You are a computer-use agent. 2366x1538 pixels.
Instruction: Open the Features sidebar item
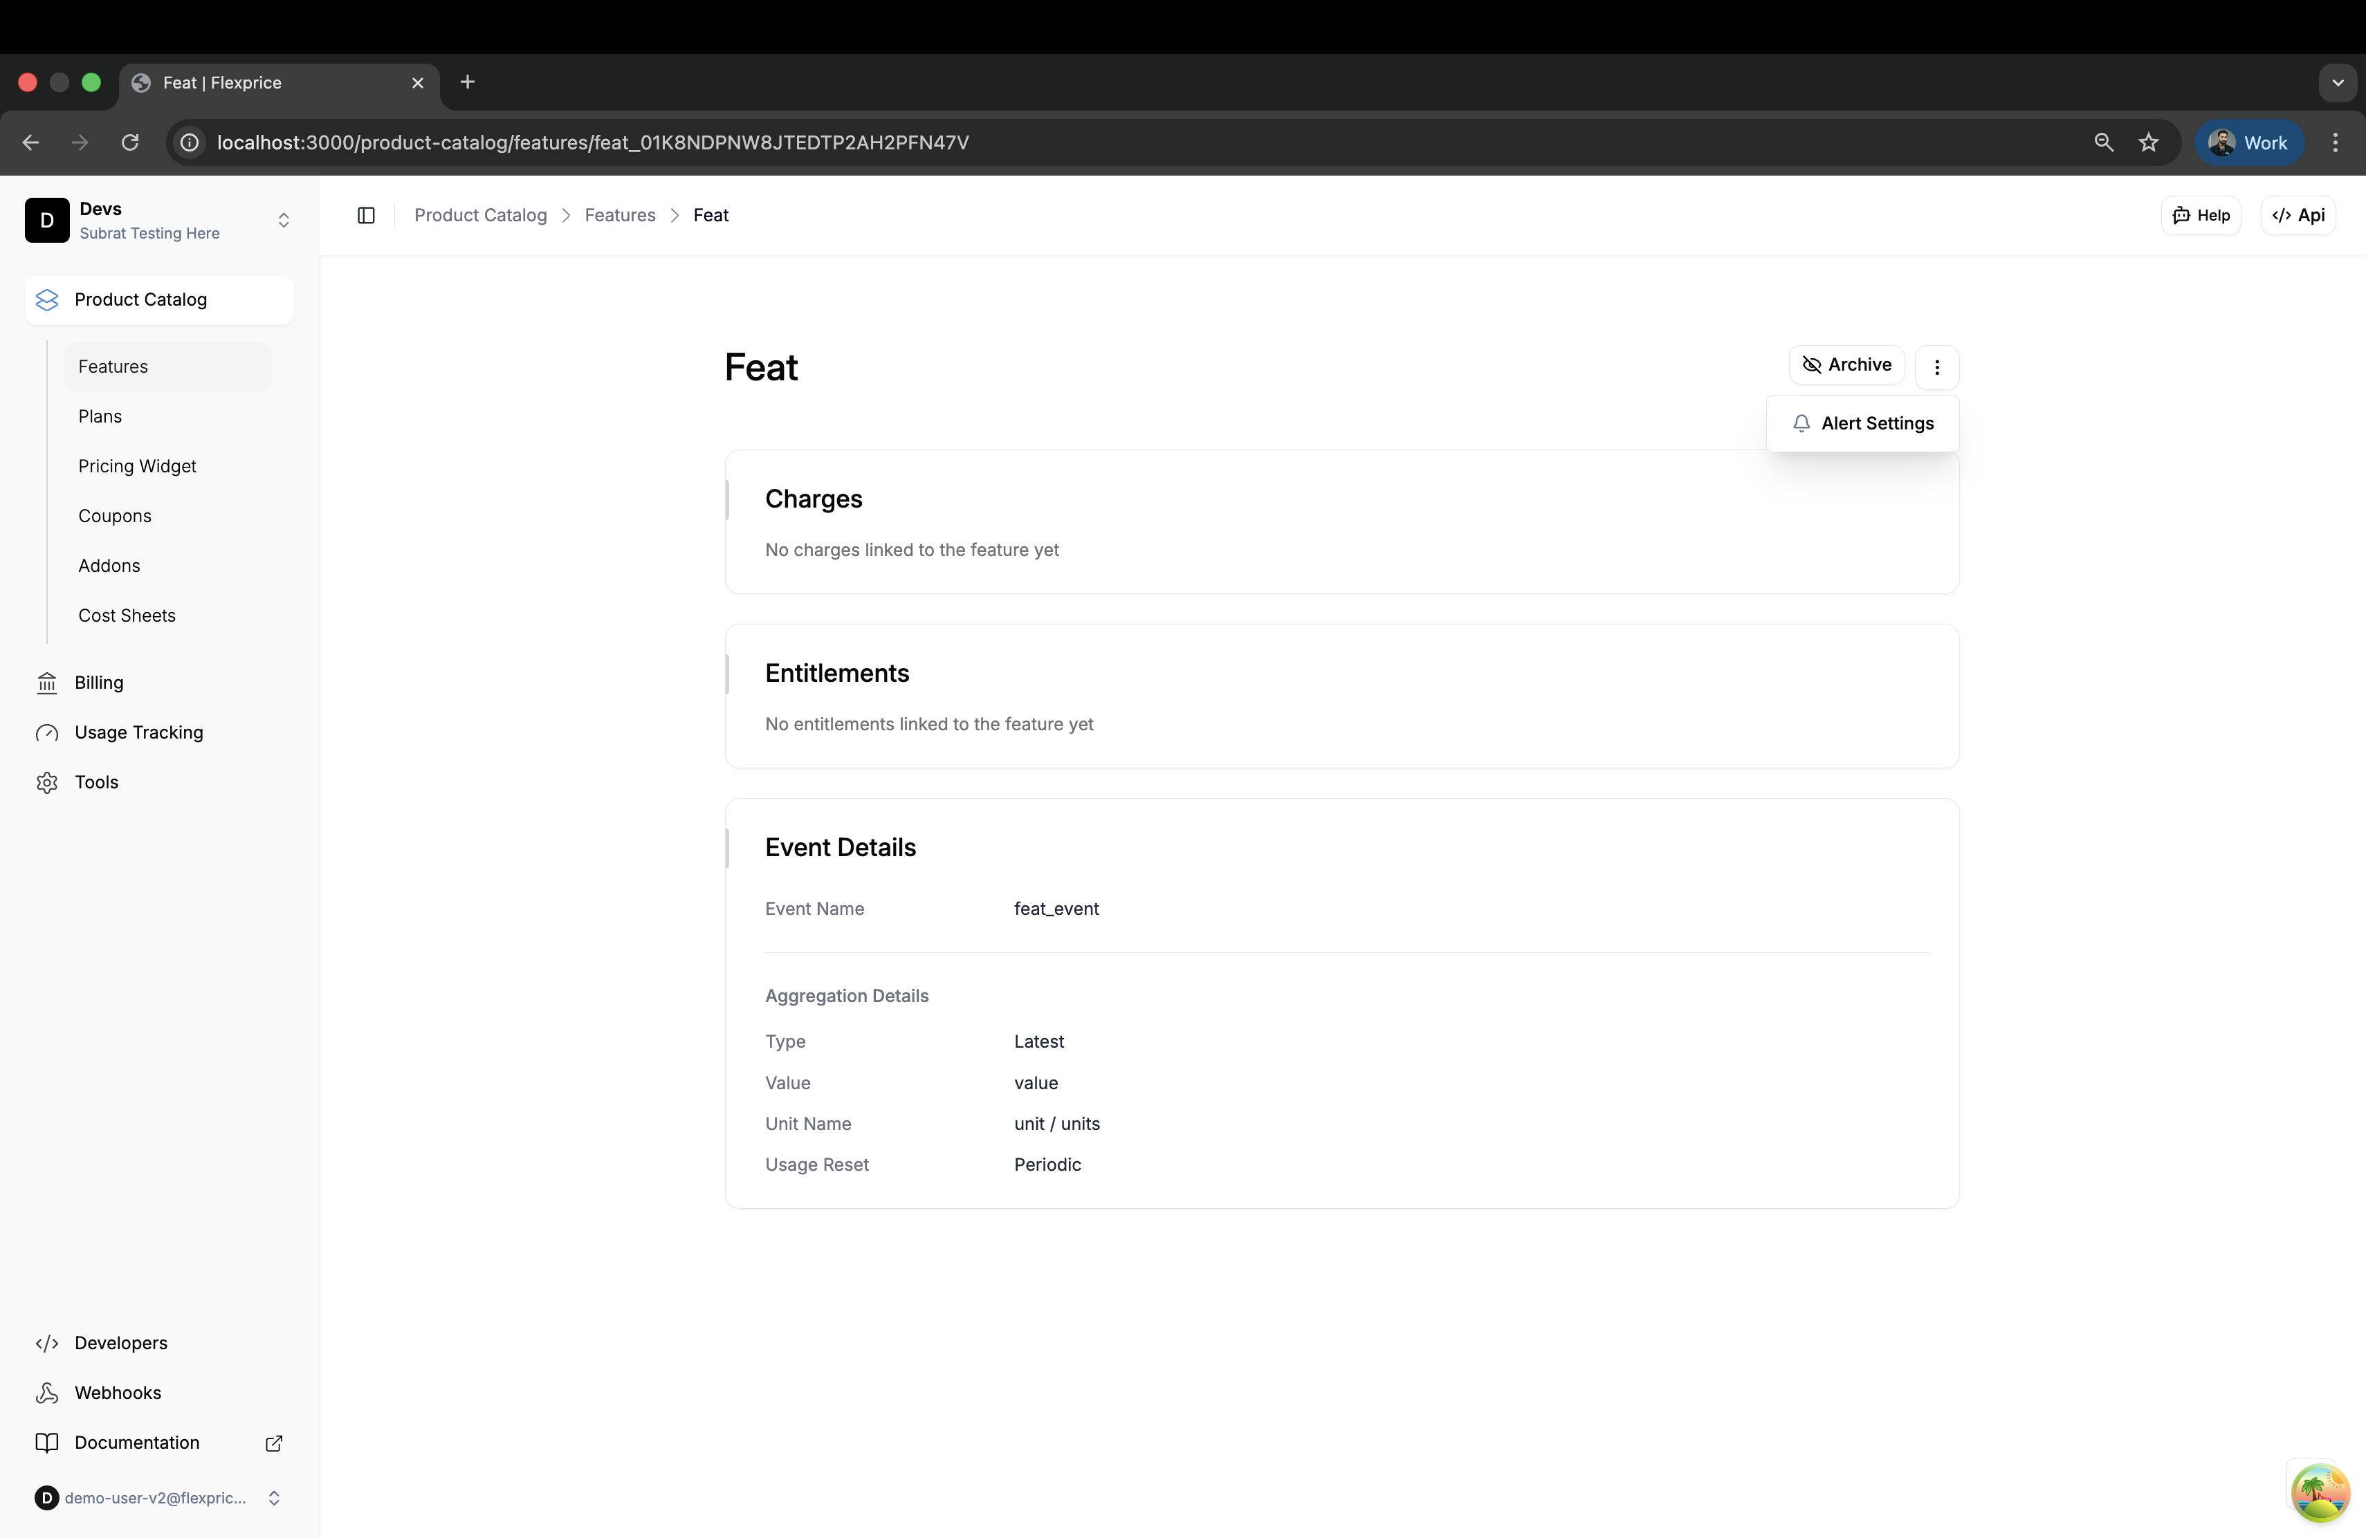coord(167,367)
